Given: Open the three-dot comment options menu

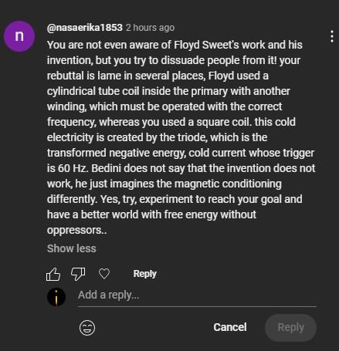Looking at the screenshot, I should (332, 36).
